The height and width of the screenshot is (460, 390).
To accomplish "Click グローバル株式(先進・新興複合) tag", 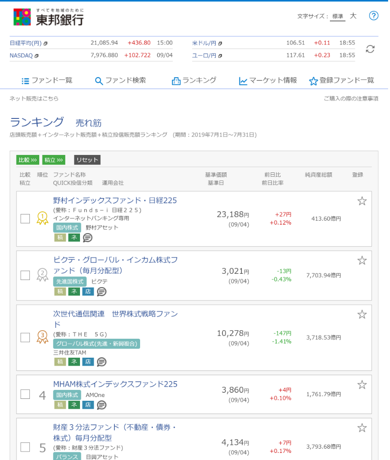I will click(97, 343).
